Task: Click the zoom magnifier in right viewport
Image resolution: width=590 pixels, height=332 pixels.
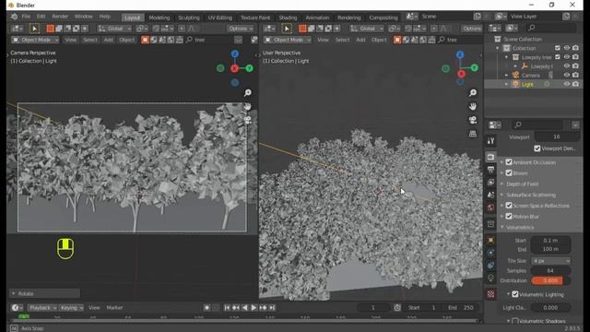Action: (x=473, y=92)
